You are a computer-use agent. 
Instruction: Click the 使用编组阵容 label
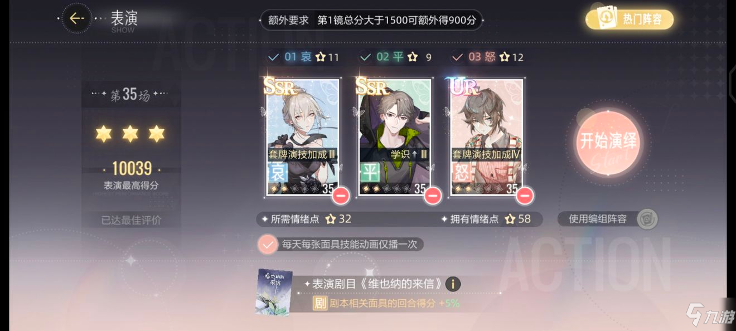click(598, 219)
